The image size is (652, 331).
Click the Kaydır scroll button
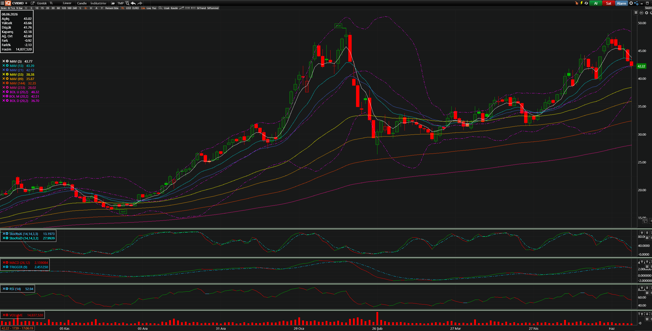[x=174, y=8]
